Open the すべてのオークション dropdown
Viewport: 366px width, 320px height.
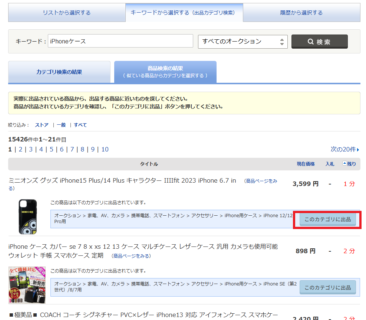click(x=243, y=42)
